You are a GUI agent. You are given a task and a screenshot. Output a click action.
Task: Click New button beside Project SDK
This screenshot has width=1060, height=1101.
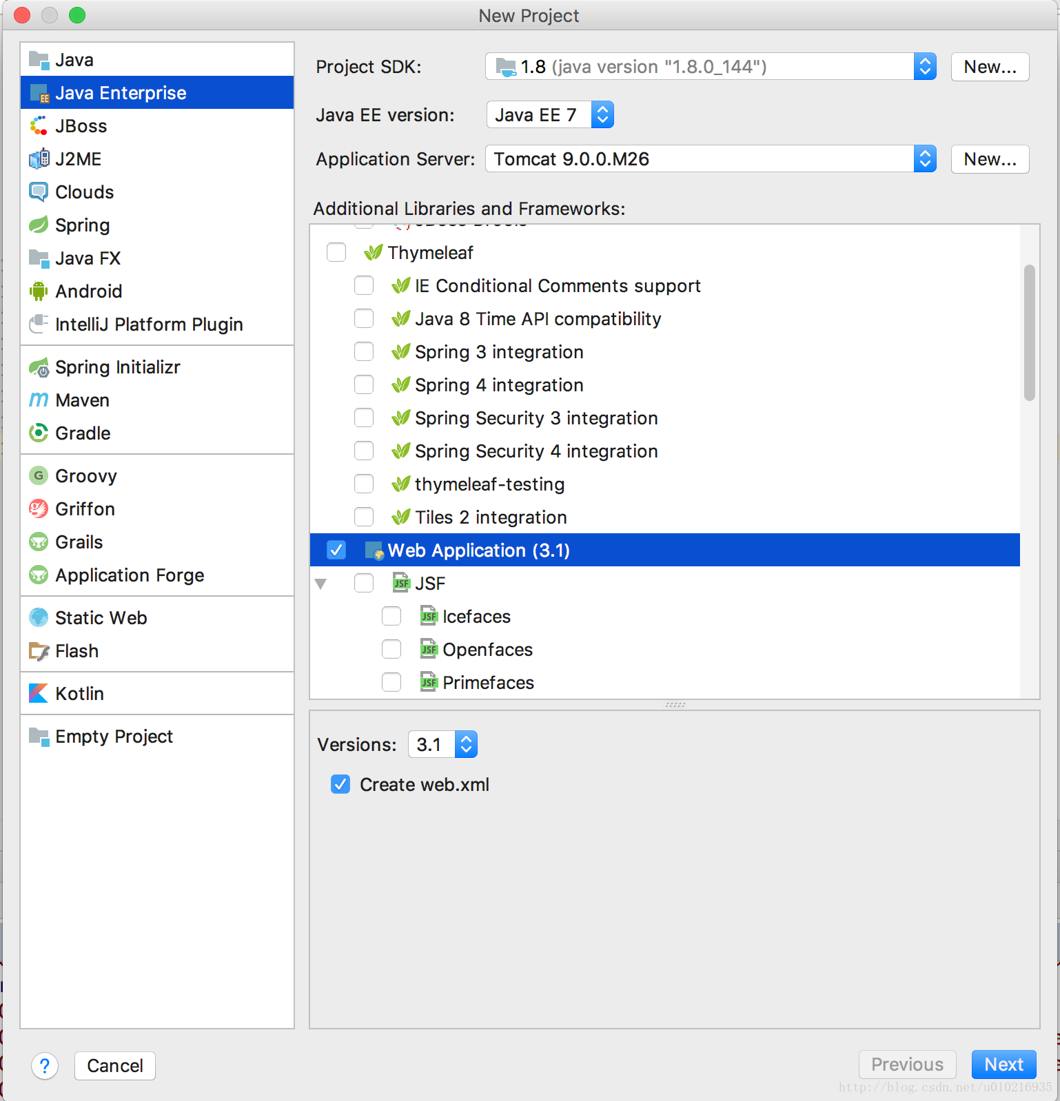(x=990, y=67)
